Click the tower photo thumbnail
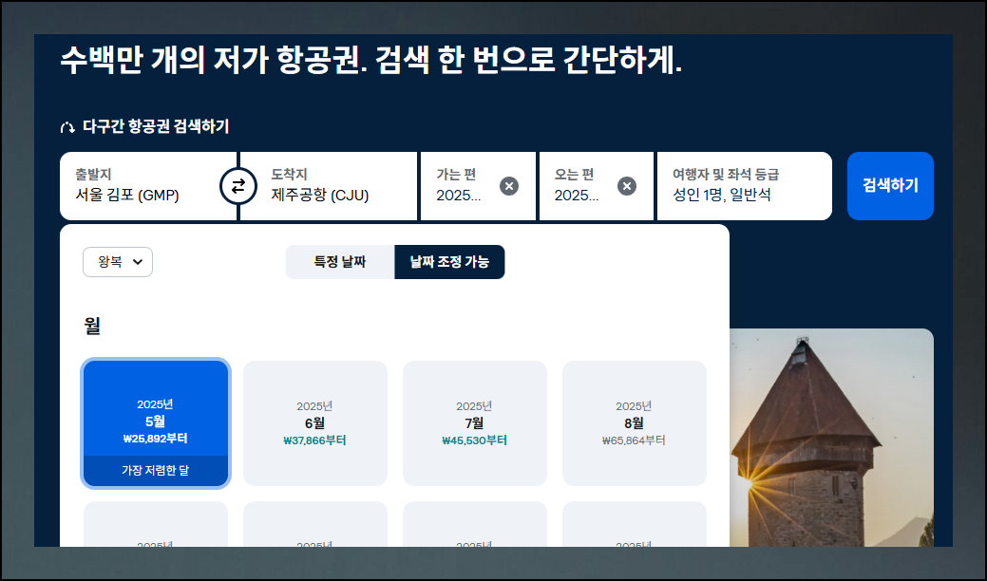 [x=831, y=438]
